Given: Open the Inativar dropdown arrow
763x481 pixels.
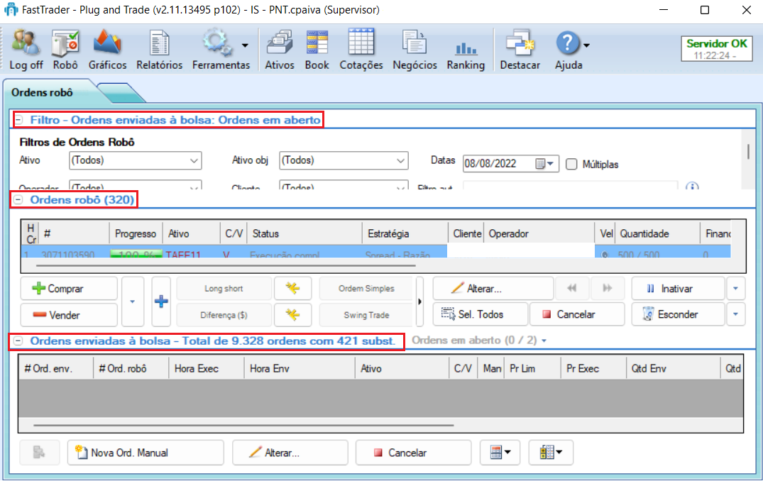Looking at the screenshot, I should (735, 289).
